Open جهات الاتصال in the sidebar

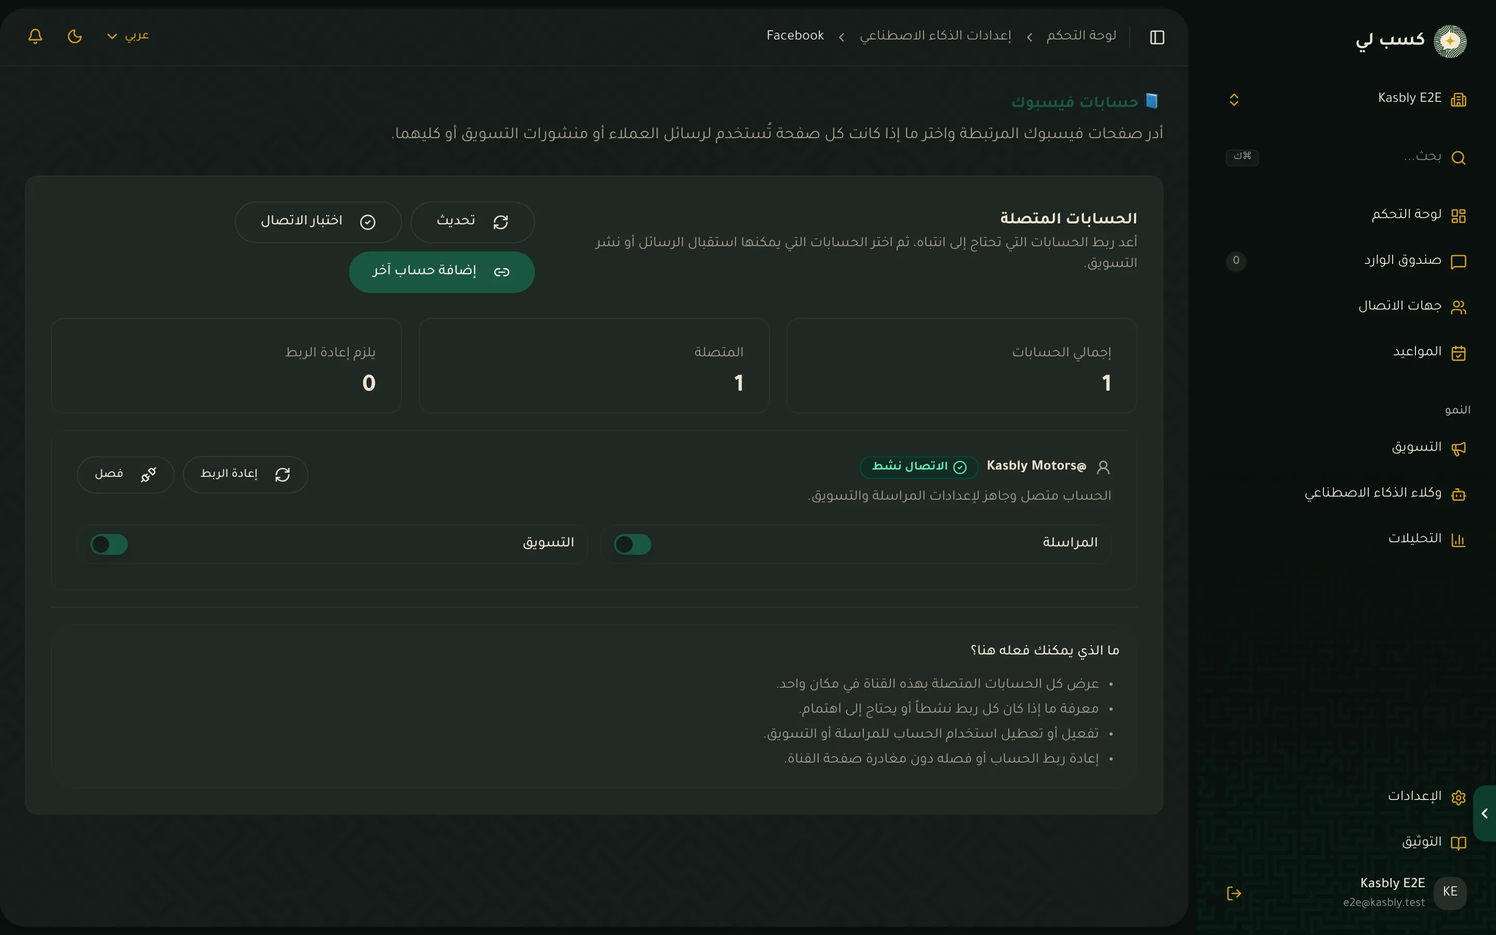(1346, 306)
